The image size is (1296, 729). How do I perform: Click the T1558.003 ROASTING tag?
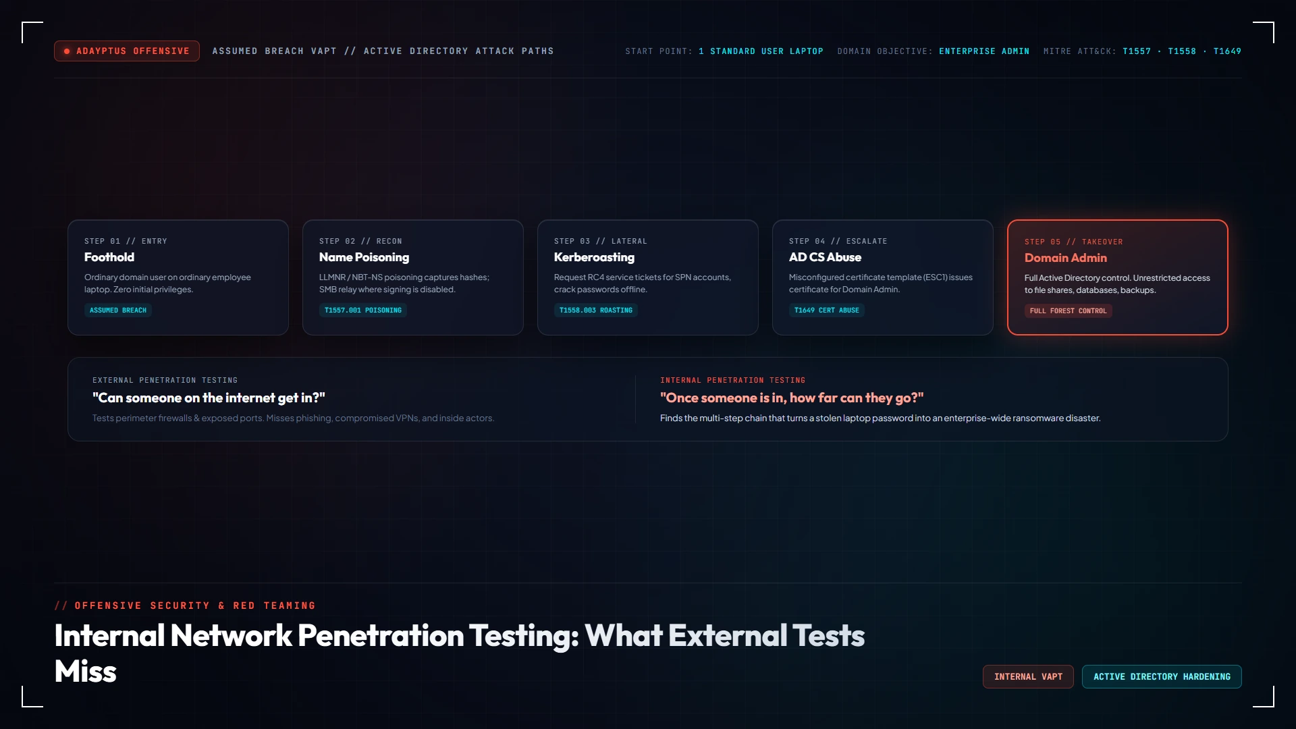point(596,310)
